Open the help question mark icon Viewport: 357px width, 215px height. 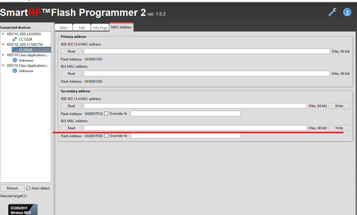pos(347,12)
